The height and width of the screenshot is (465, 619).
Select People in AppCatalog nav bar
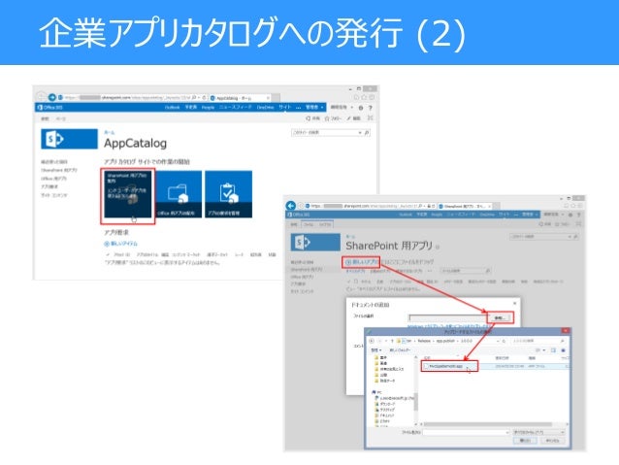[x=208, y=108]
